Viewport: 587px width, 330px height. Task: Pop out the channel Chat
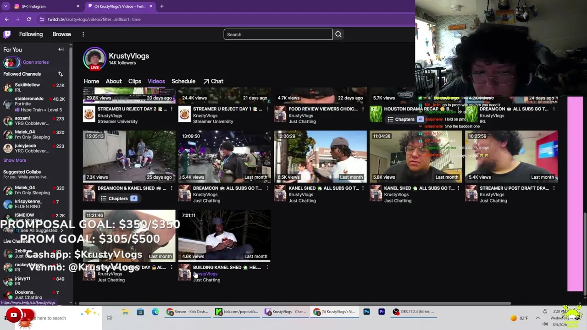point(213,81)
